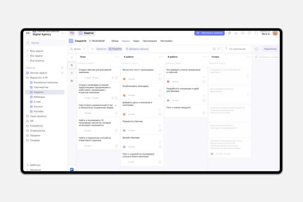This screenshot has height=202, width=303.
Task: Open the help question mark icon
Action: coord(249,33)
